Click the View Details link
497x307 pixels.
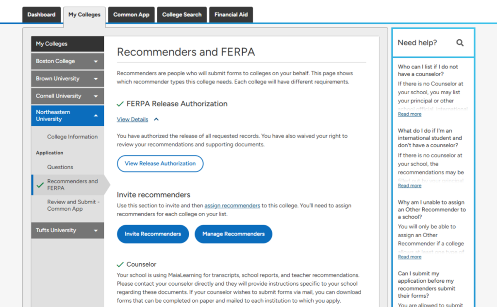point(133,119)
